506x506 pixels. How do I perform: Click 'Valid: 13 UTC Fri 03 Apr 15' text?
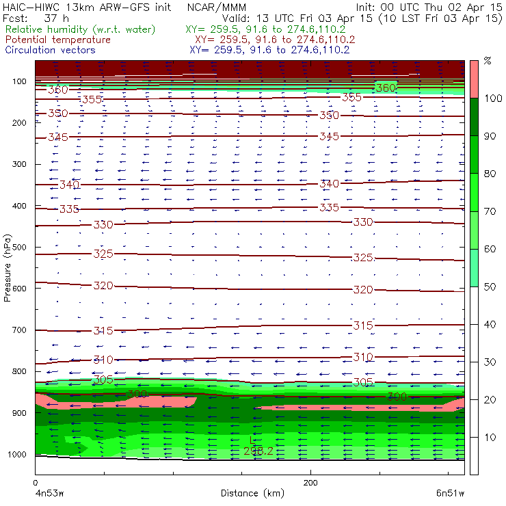coord(297,18)
